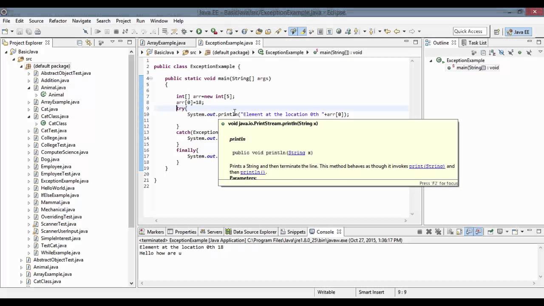This screenshot has width=544, height=306.
Task: Click the New file toolbar icon
Action: point(5,31)
